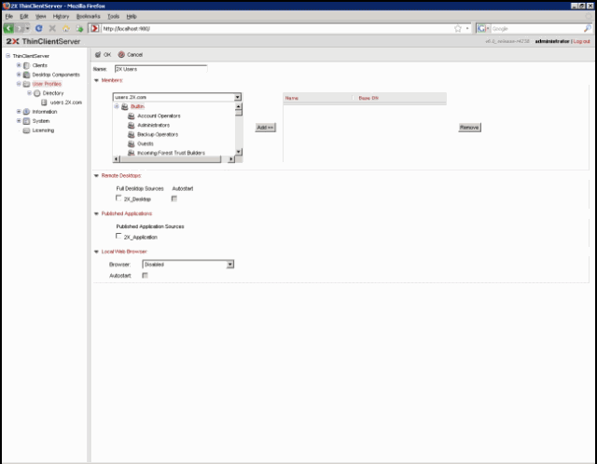Click the Incoming Forest Trust Builders icon

[x=132, y=153]
